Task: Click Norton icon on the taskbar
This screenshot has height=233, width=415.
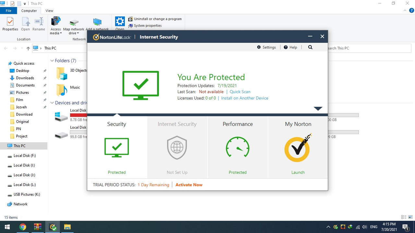Action: [53, 227]
